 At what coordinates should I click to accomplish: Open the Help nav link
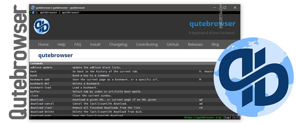(61, 45)
